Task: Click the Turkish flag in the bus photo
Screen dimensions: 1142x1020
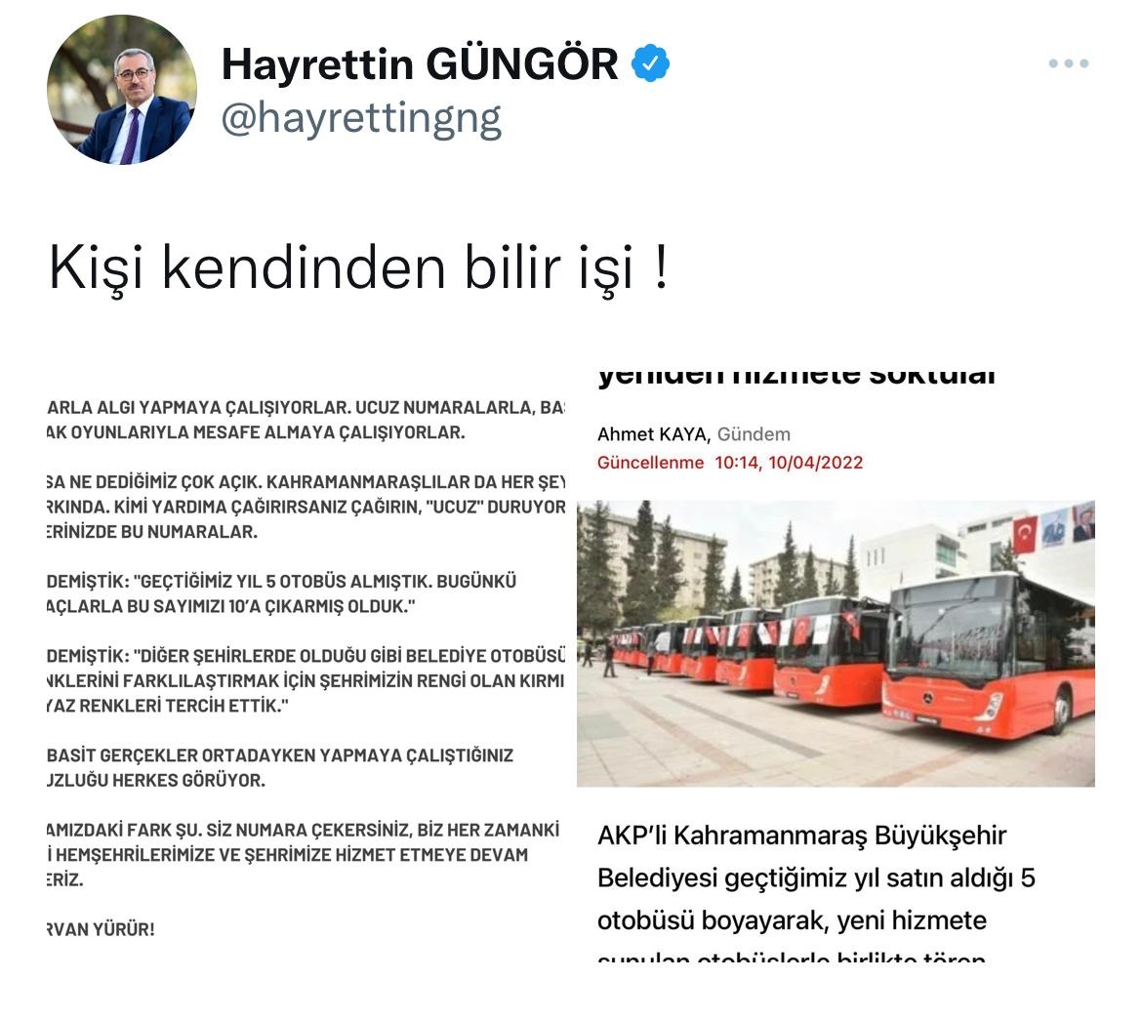Action: pos(1025,533)
